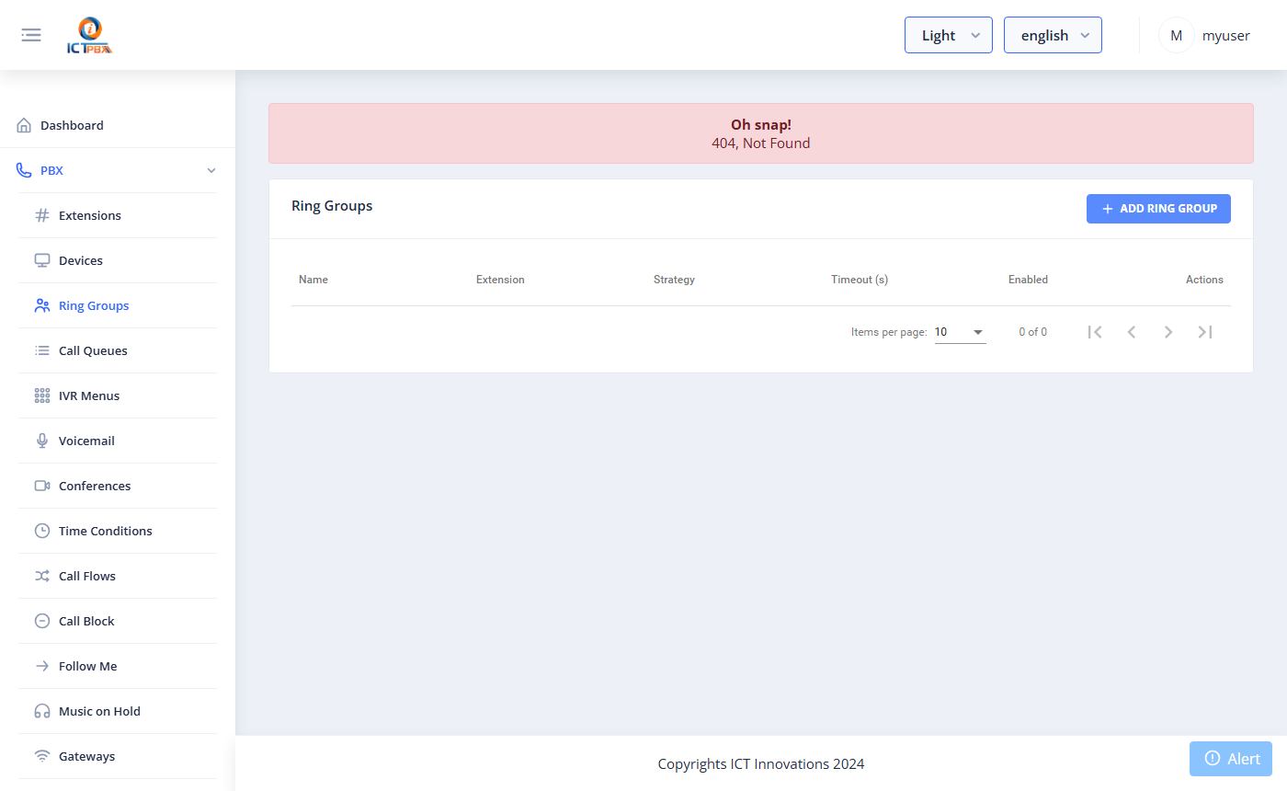1287x791 pixels.
Task: Click the Dashboard home icon
Action: coord(24,125)
